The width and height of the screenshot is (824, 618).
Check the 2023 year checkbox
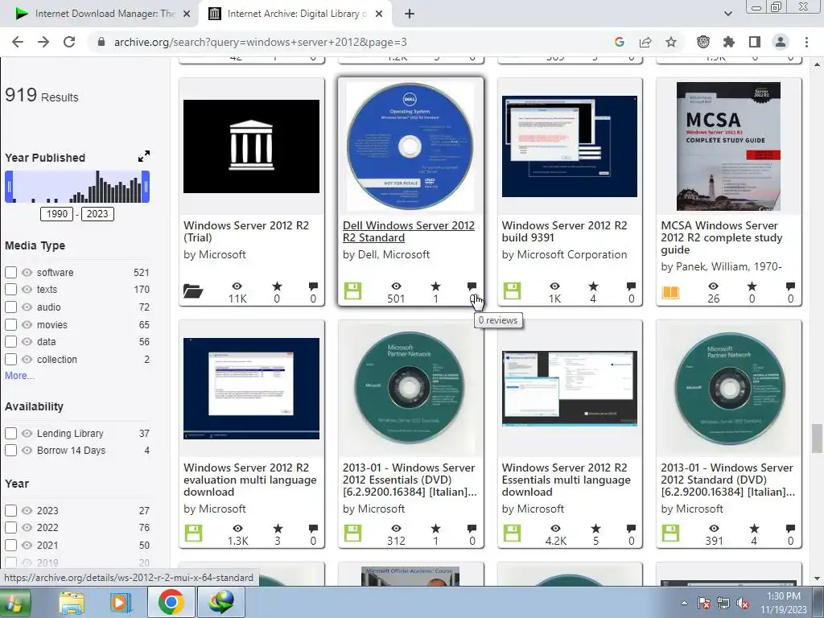click(10, 510)
